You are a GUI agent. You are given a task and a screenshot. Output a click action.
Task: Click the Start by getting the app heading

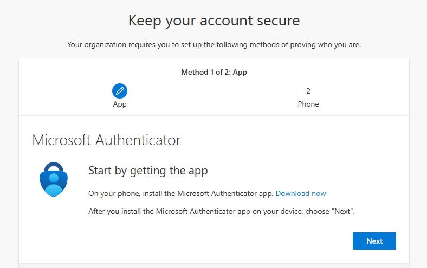click(x=148, y=171)
